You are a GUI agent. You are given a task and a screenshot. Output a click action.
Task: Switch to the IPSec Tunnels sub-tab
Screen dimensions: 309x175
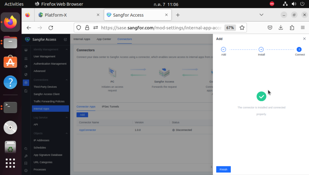(110, 106)
